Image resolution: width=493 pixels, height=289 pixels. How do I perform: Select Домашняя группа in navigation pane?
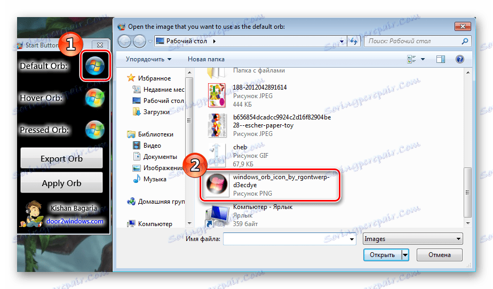coord(161,202)
